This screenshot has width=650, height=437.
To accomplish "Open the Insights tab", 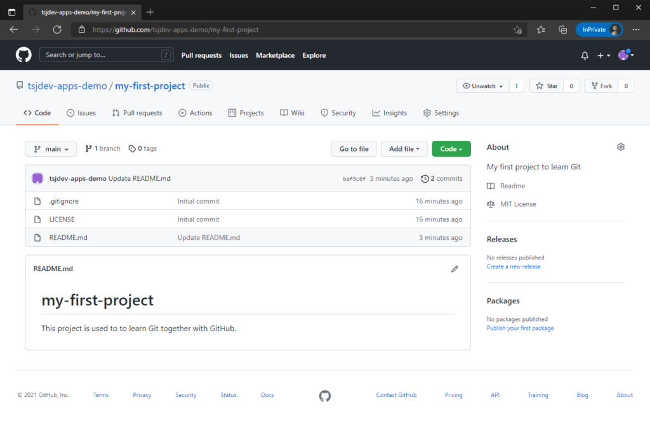I will (x=389, y=113).
